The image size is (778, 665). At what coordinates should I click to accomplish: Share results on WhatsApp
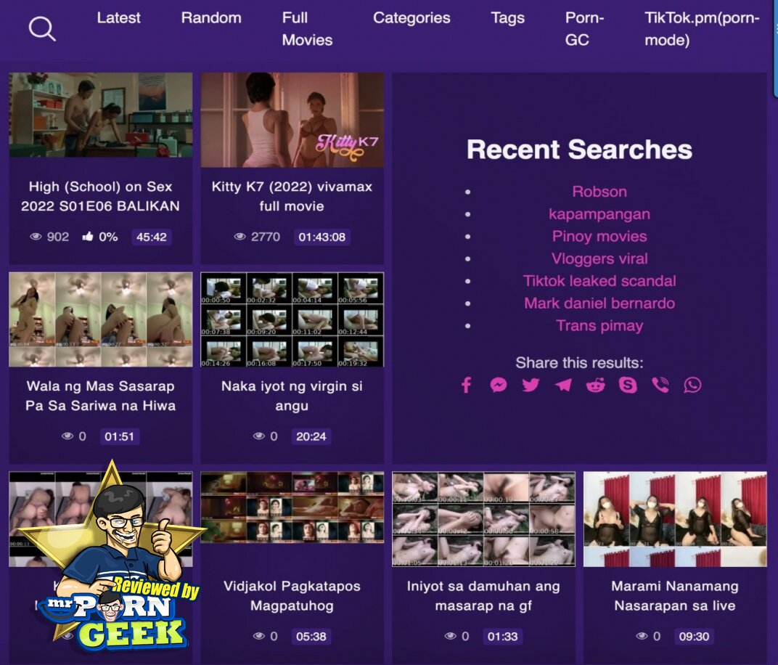(x=693, y=385)
